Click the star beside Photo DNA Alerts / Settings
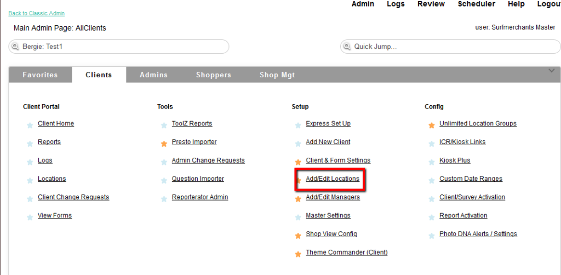Viewport: 561px width, 275px height. (x=432, y=236)
